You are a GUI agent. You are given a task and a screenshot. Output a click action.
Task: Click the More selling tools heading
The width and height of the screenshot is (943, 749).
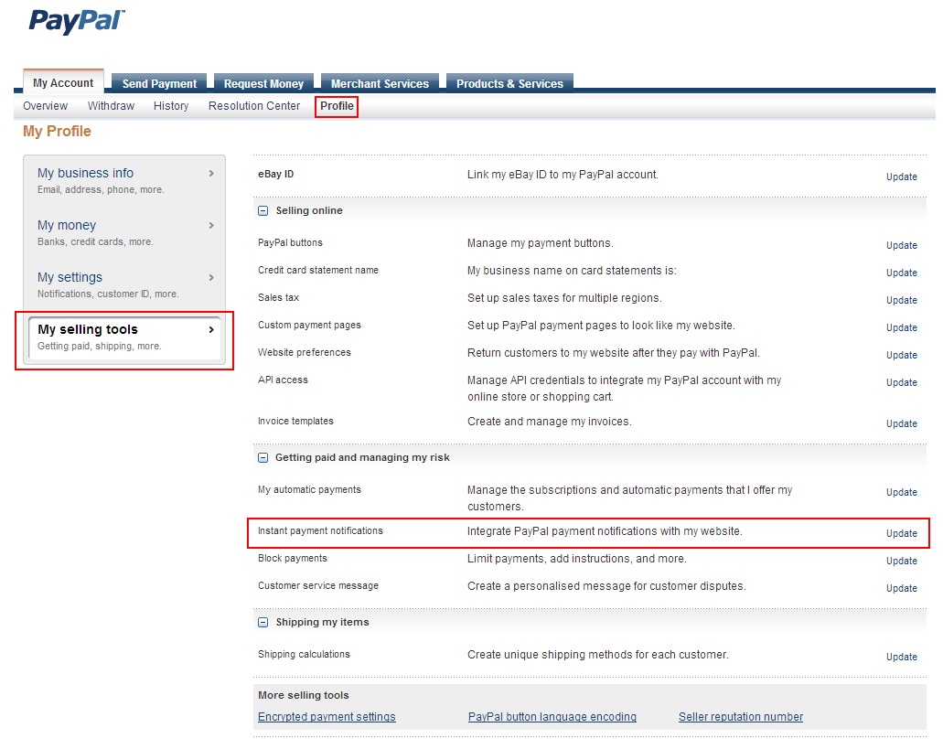tap(303, 695)
